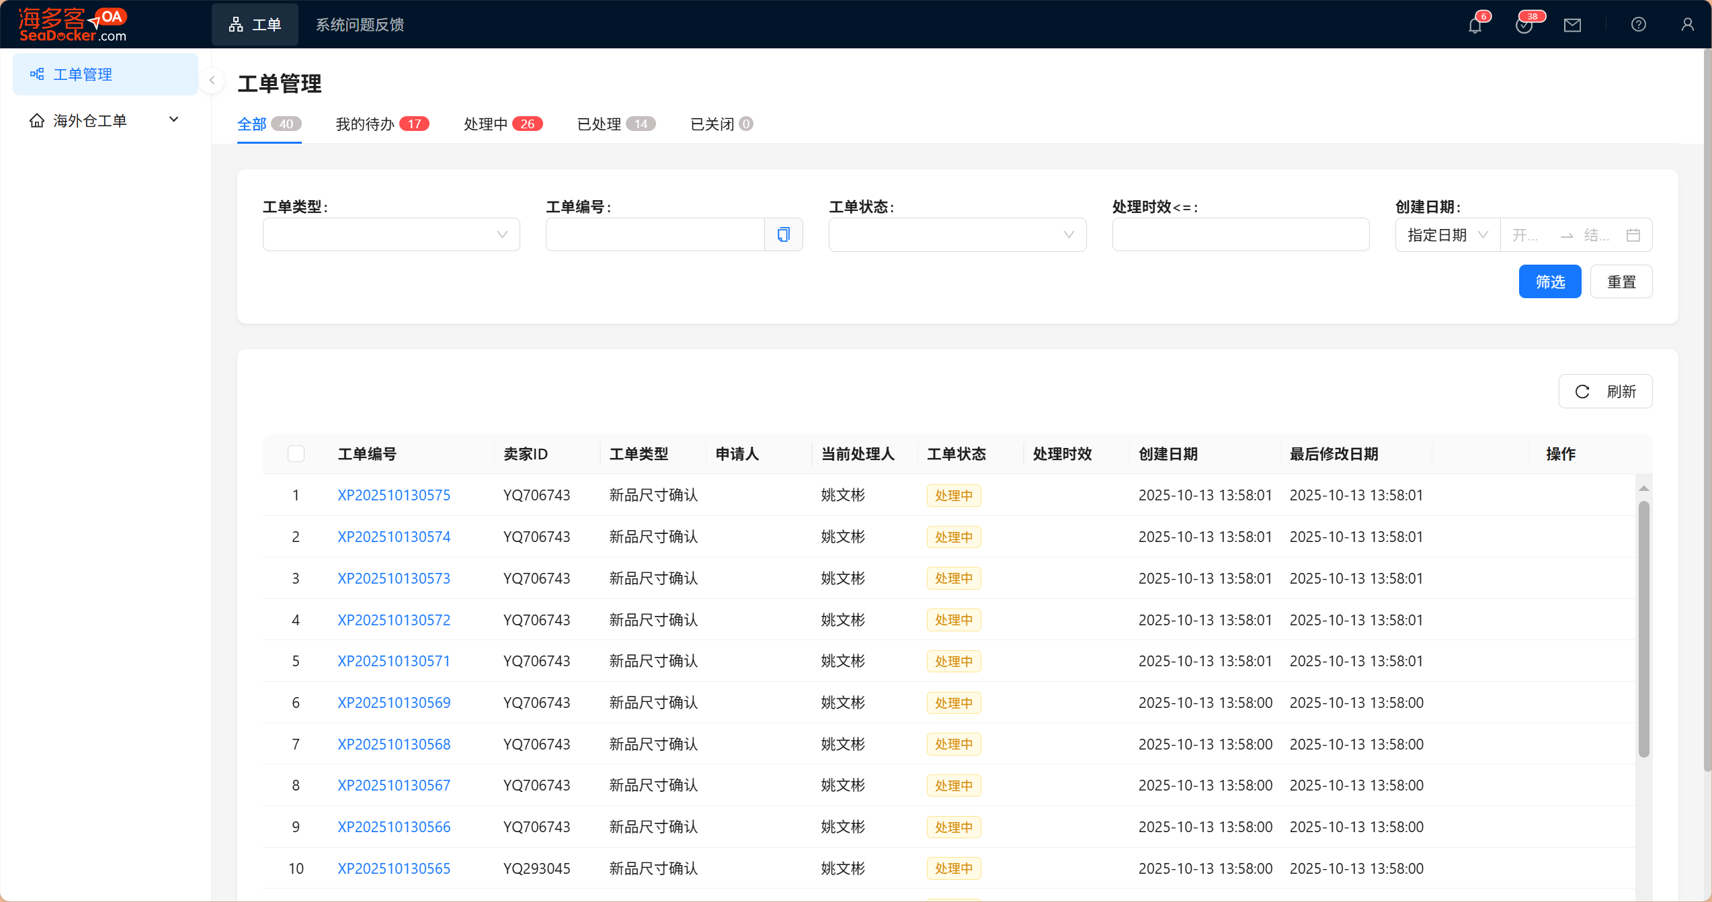1712x902 pixels.
Task: Click the help question mark icon
Action: (x=1638, y=25)
